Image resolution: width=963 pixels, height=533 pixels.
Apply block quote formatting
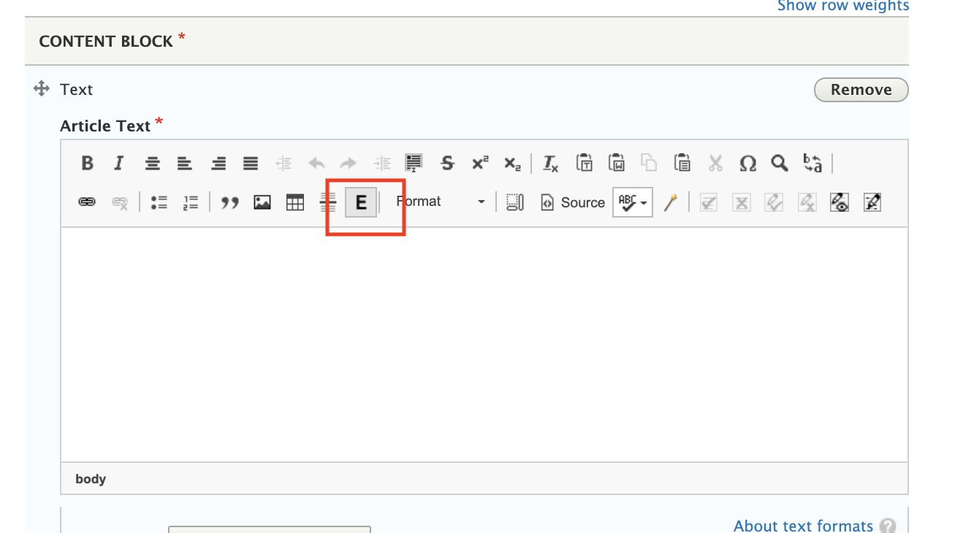click(x=230, y=202)
